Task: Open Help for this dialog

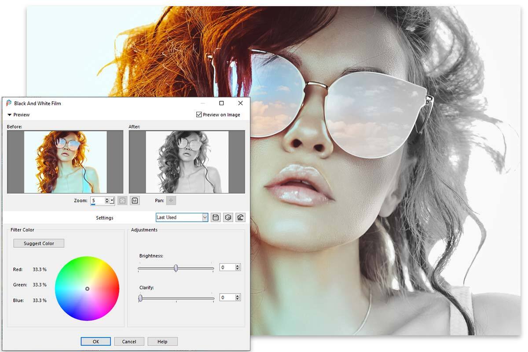Action: (x=162, y=341)
